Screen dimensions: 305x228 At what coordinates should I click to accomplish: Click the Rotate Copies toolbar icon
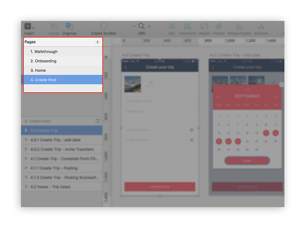pos(239,26)
